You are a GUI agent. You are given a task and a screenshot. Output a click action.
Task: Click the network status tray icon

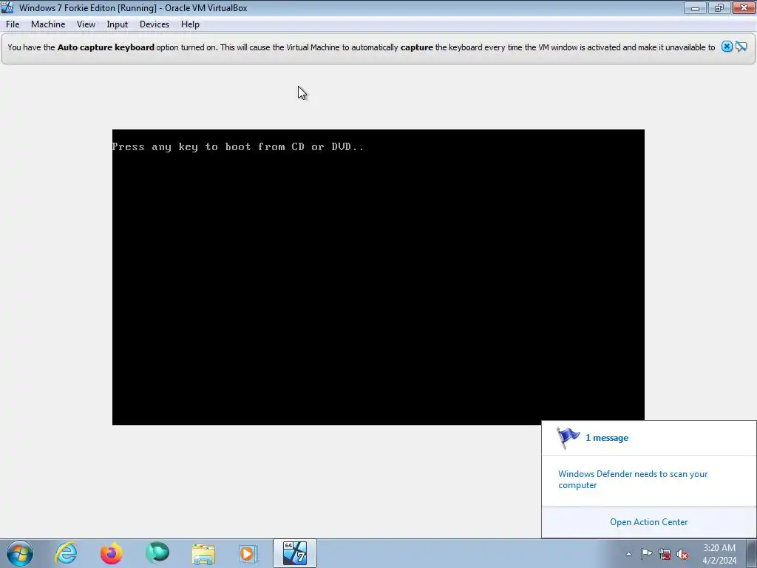click(x=665, y=555)
